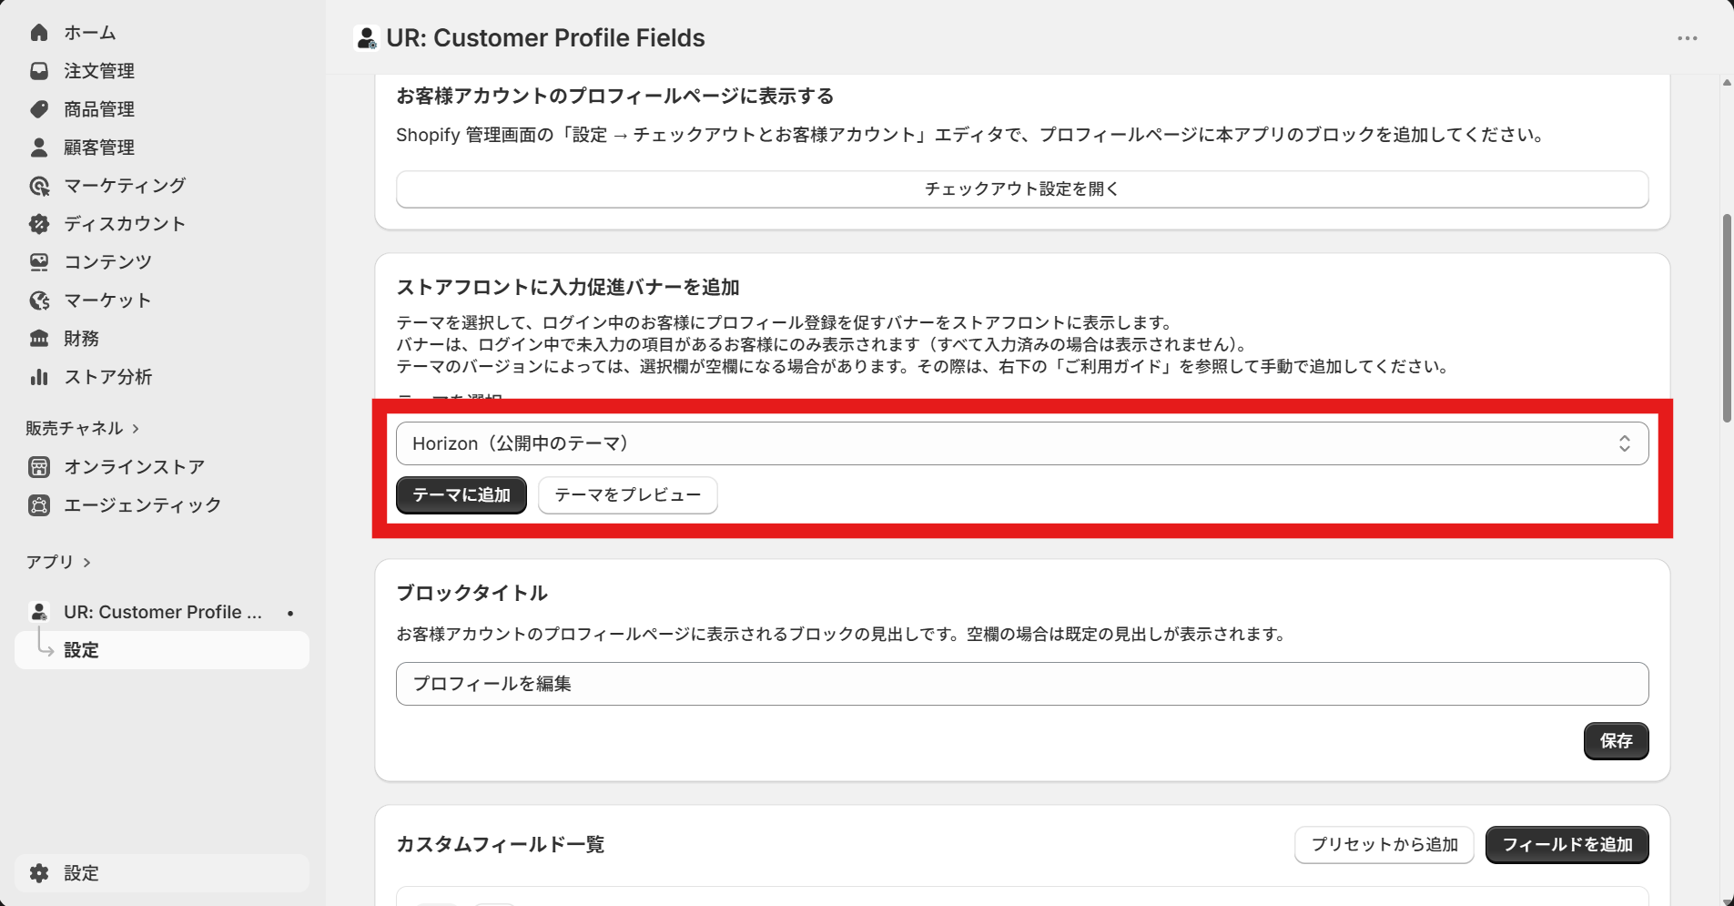The width and height of the screenshot is (1734, 906).
Task: Select the UR: Customer Profile app entry
Action: (162, 612)
